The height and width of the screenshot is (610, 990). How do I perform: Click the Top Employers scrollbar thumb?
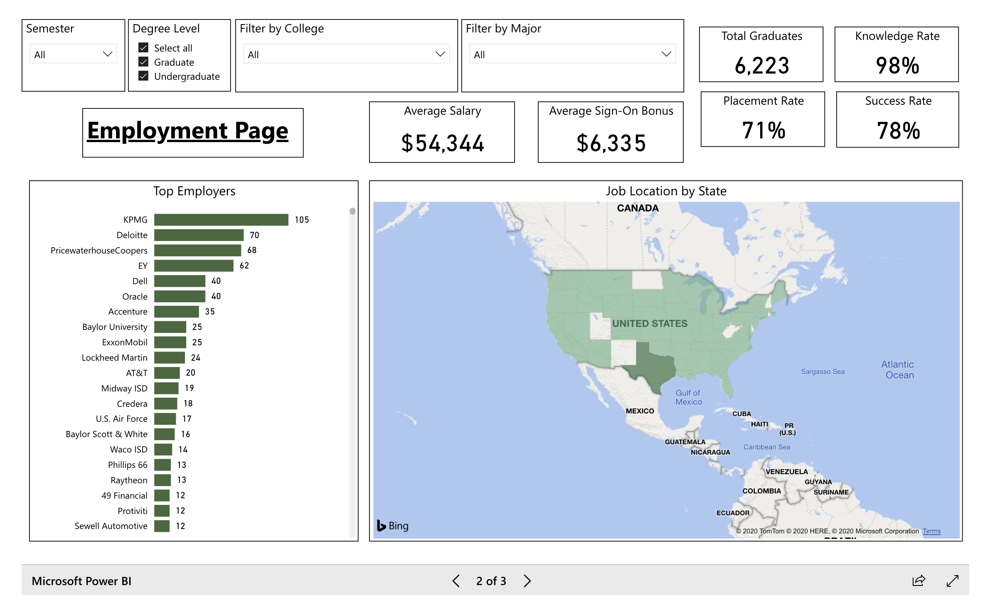[352, 212]
